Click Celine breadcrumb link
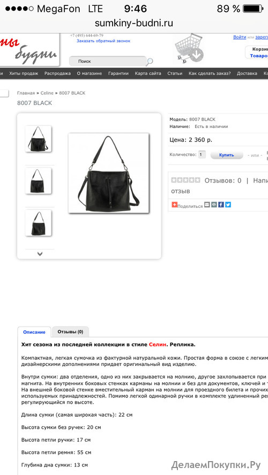Viewport: 268px width, 475px height. (47, 93)
